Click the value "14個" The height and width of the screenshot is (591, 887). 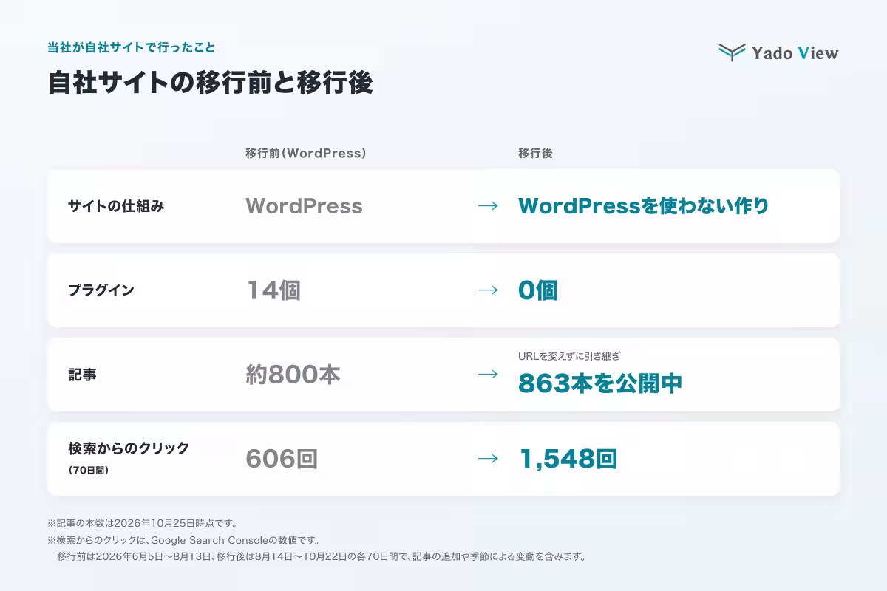pyautogui.click(x=273, y=290)
